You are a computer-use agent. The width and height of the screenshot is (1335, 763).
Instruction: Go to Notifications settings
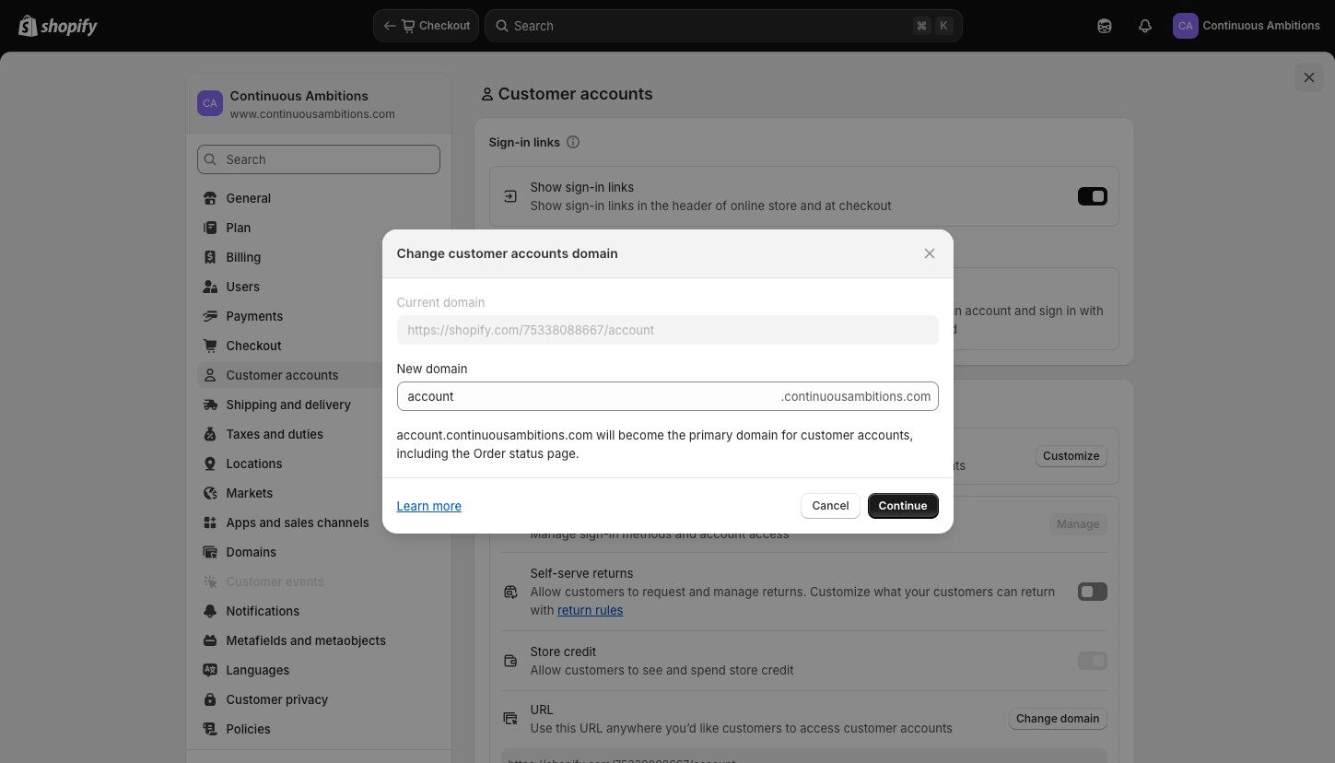click(x=263, y=611)
